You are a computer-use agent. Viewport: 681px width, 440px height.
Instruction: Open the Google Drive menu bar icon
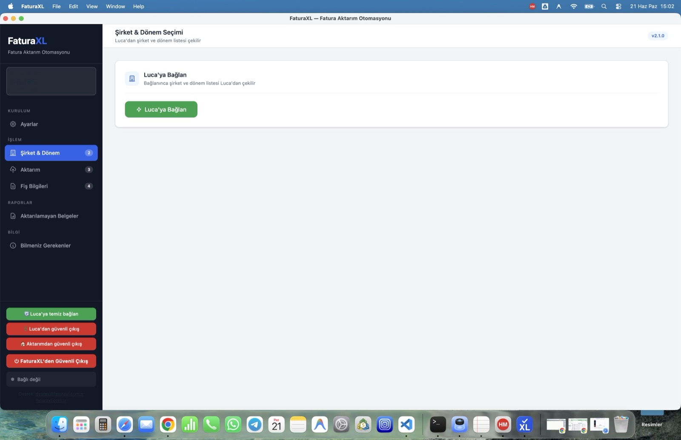545,6
